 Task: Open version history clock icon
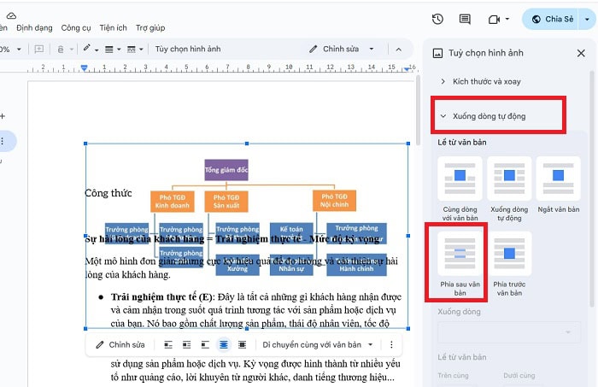coord(437,19)
